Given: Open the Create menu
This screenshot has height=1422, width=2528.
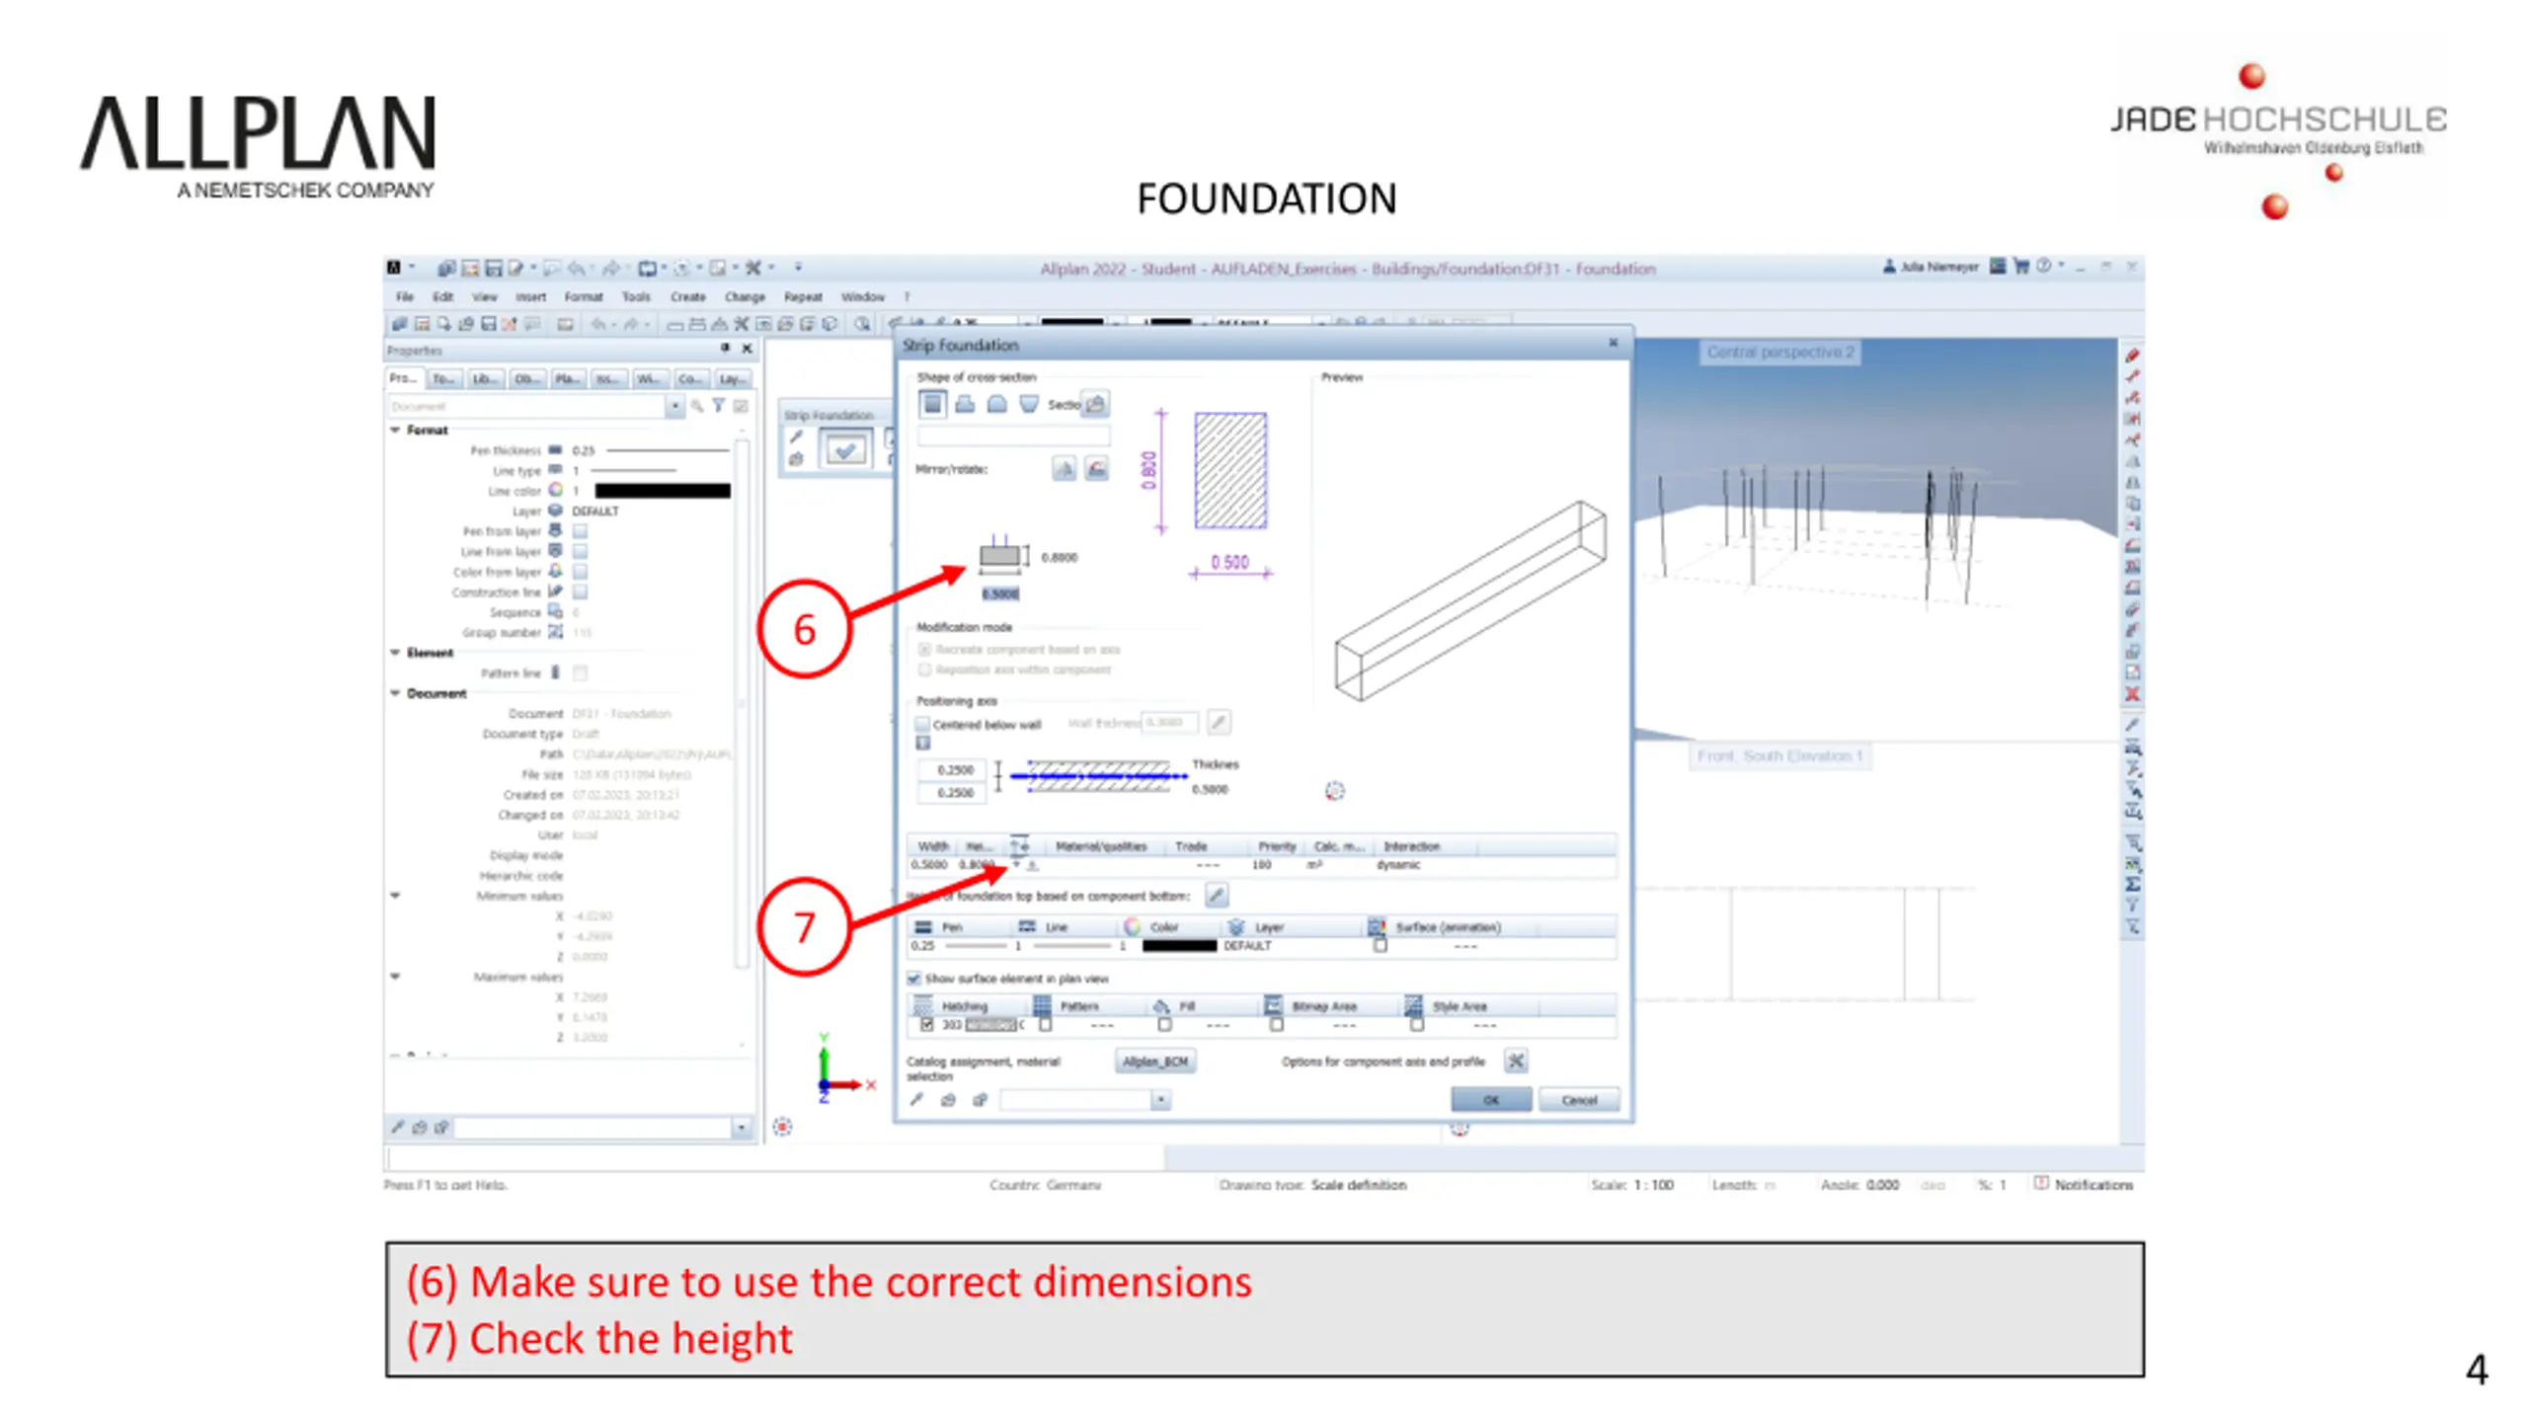Looking at the screenshot, I should (x=687, y=296).
